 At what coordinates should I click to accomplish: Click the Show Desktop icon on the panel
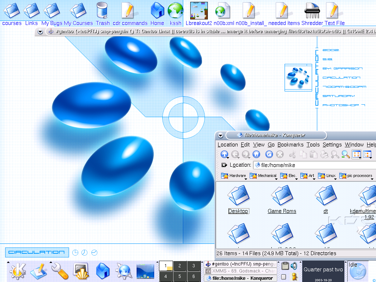point(82,271)
